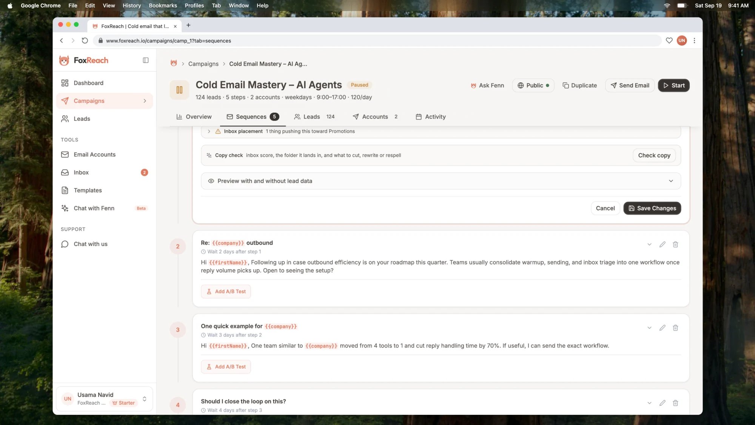The height and width of the screenshot is (425, 755).
Task: Collapse step 2 with its chevron
Action: (x=649, y=244)
